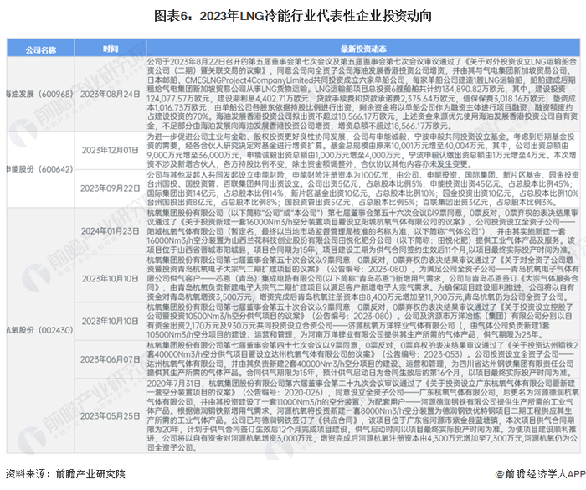The height and width of the screenshot is (490, 586).
Task: Click the chart title '2023年LNG冷能行业代表性企业投资动向'
Action: (x=293, y=16)
